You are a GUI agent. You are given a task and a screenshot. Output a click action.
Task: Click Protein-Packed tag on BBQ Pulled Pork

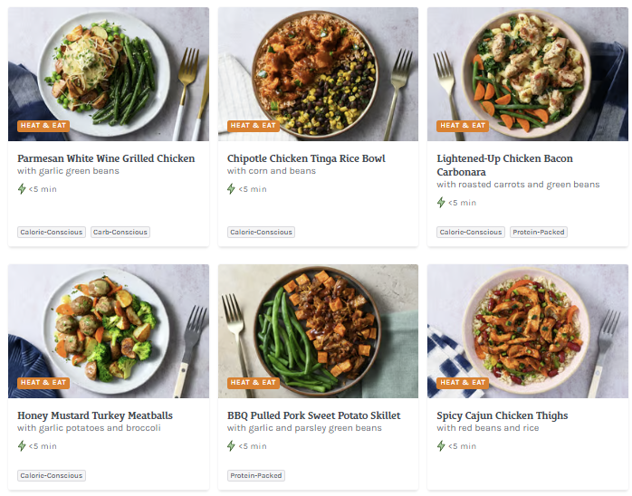click(256, 475)
